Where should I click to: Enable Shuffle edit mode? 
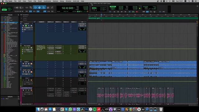(4, 8)
